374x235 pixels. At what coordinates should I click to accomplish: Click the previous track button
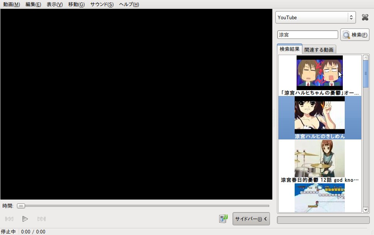pyautogui.click(x=9, y=219)
